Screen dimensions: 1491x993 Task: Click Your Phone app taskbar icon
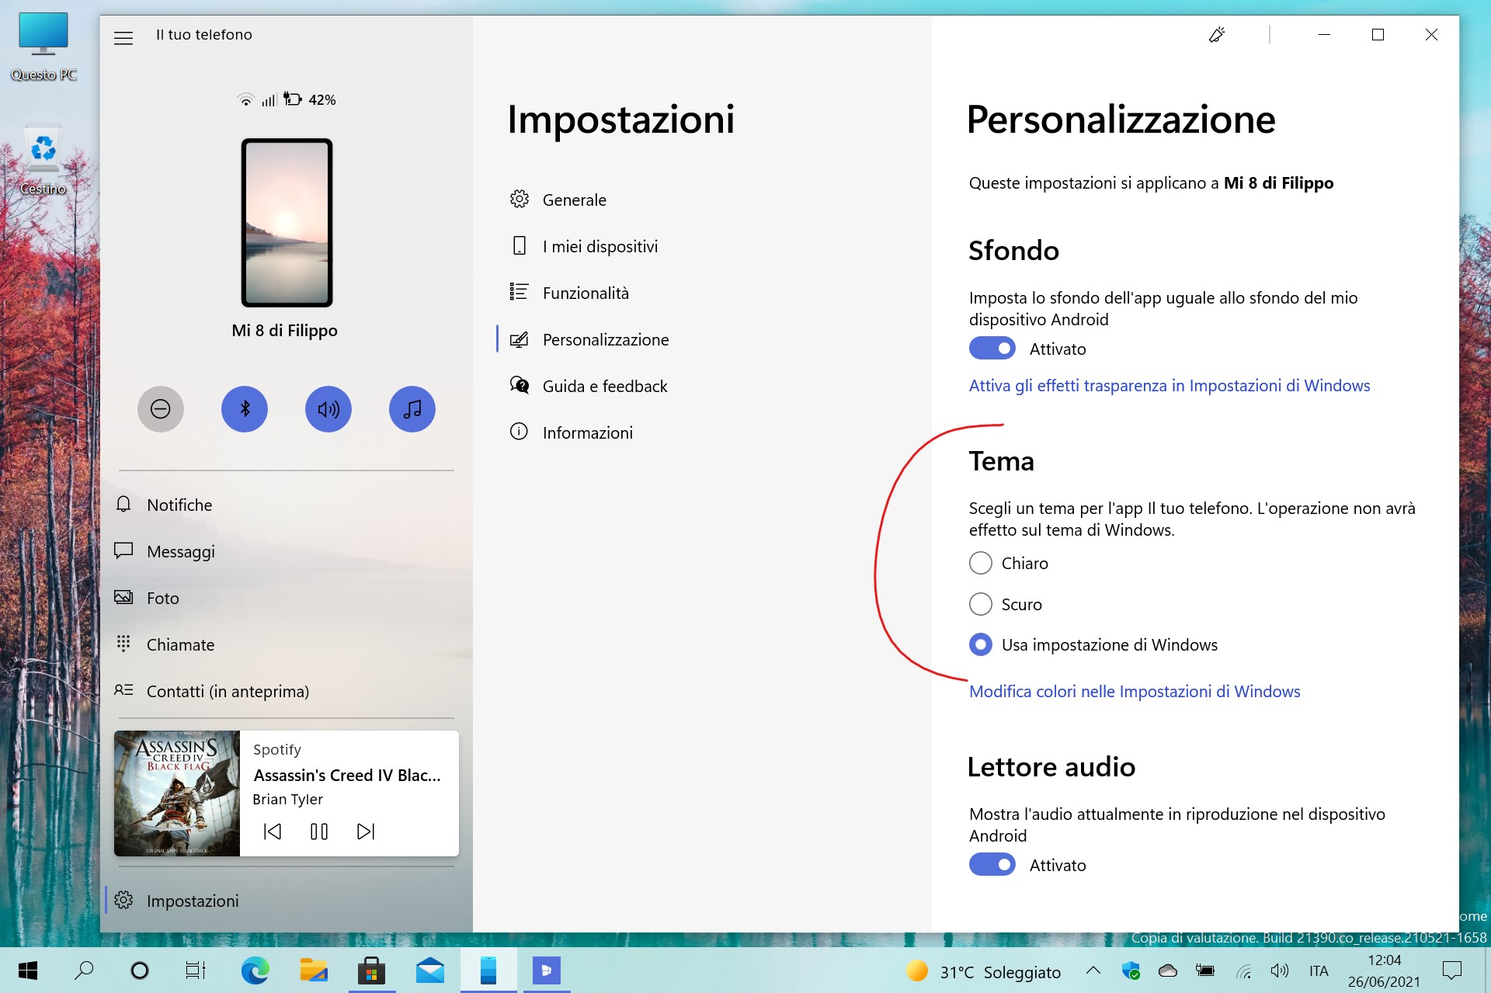coord(488,970)
